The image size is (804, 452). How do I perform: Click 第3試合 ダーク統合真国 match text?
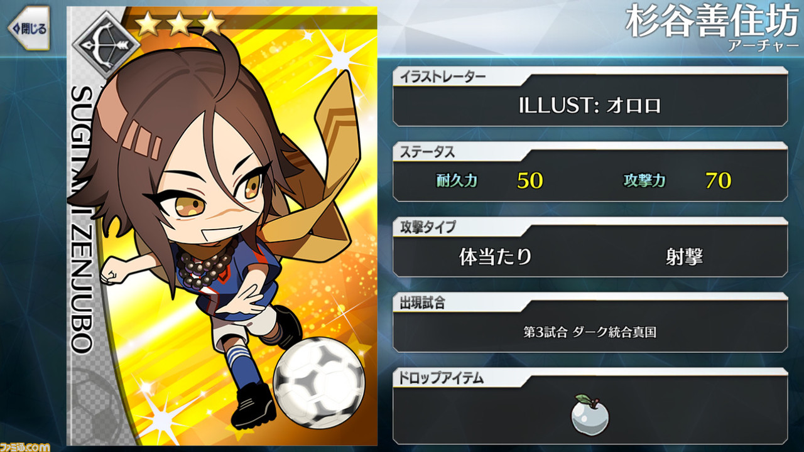[x=590, y=332]
